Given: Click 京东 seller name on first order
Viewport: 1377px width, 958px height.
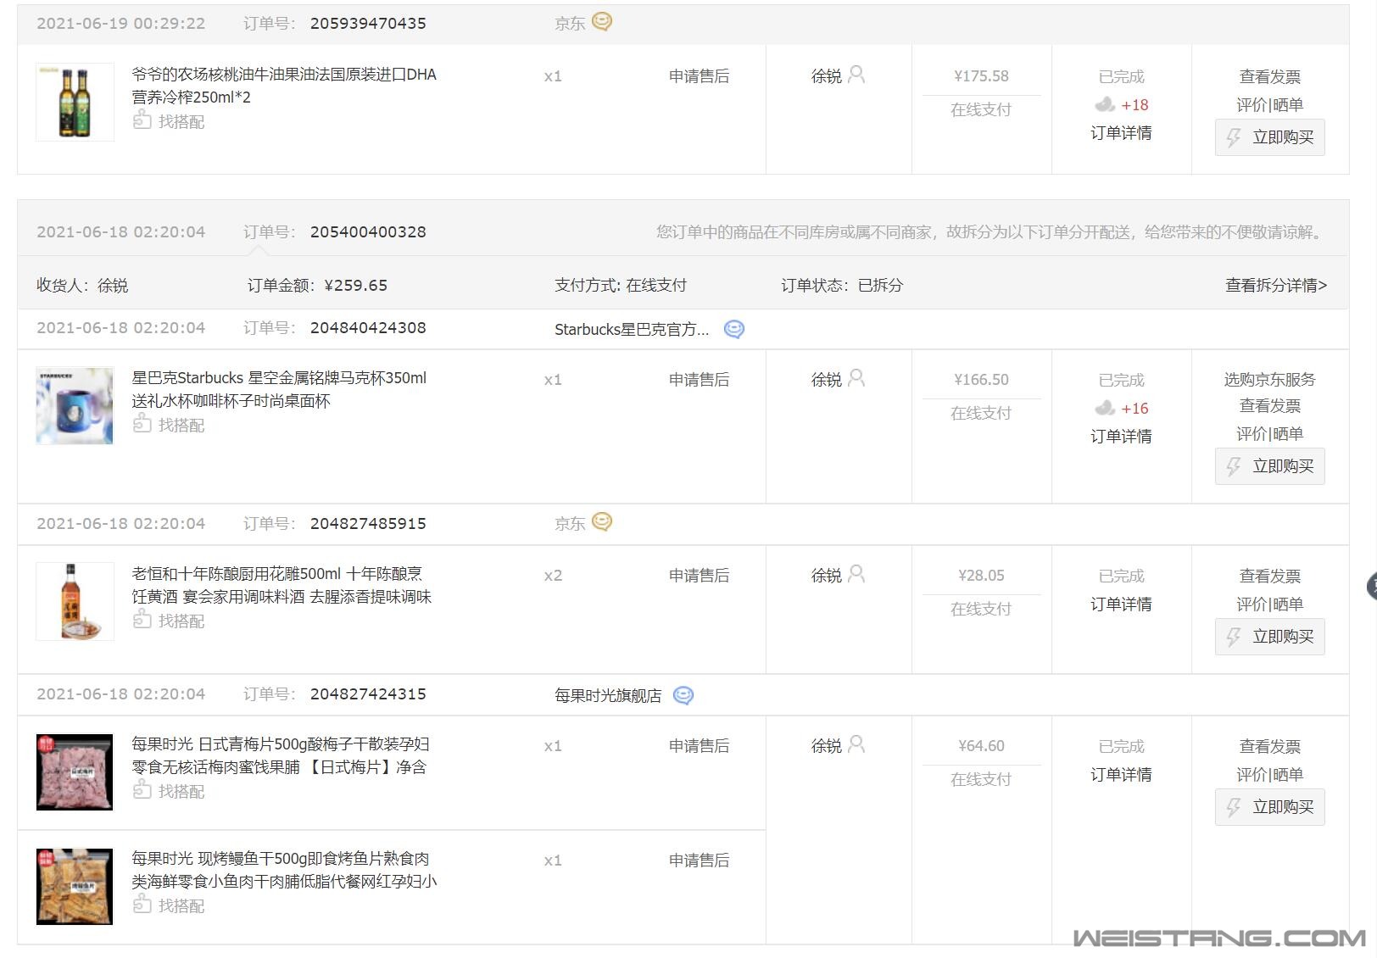Looking at the screenshot, I should tap(570, 24).
